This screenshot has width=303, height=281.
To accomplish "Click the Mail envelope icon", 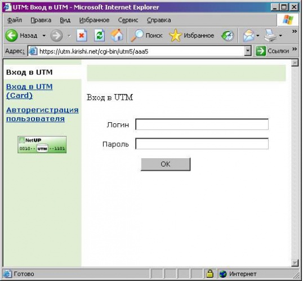I will [x=248, y=35].
